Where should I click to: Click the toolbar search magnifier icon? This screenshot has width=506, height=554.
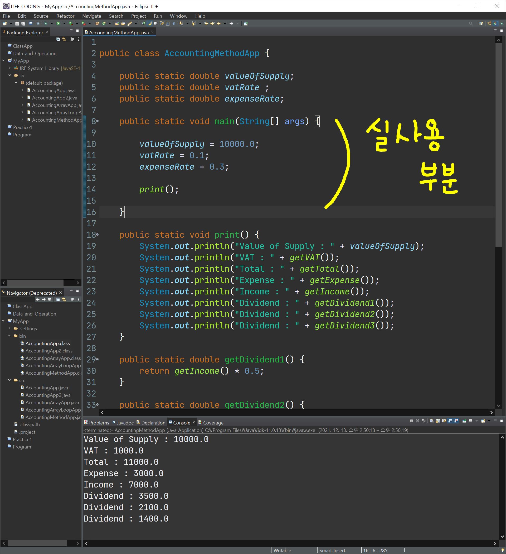coord(471,24)
